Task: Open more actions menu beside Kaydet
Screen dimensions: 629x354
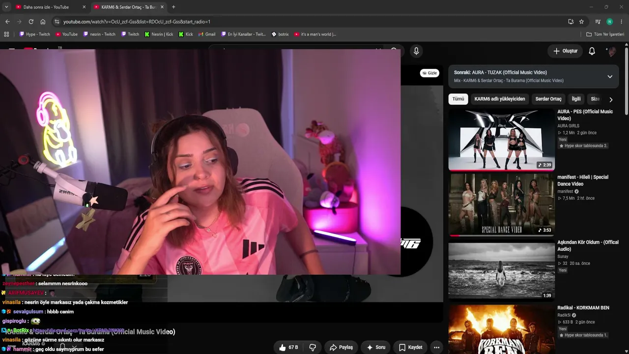Action: coord(436,347)
